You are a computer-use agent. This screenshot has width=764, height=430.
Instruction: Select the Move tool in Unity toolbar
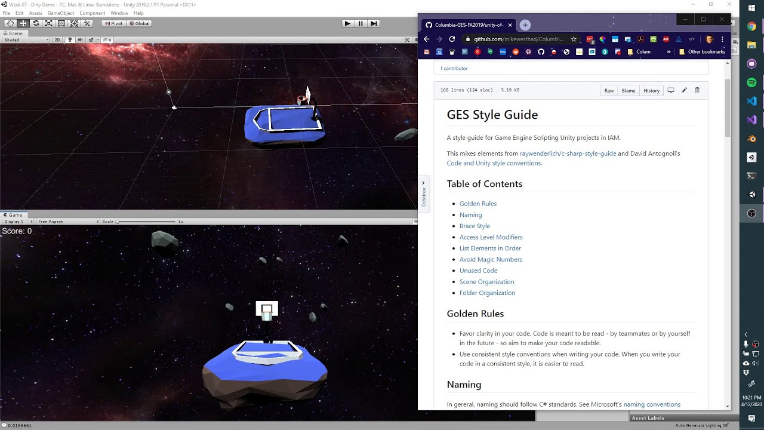coord(23,23)
